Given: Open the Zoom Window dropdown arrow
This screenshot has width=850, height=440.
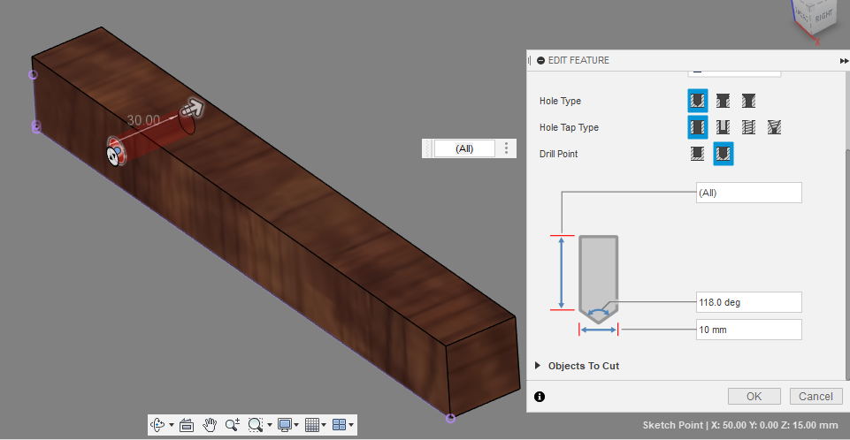Looking at the screenshot, I should pos(270,425).
